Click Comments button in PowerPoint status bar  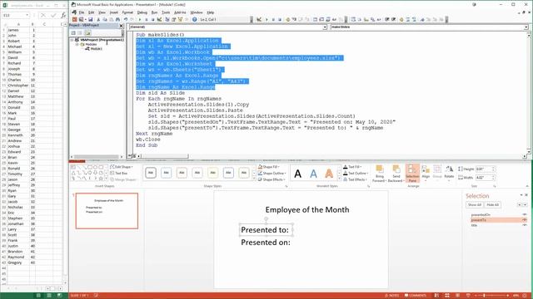click(x=415, y=296)
